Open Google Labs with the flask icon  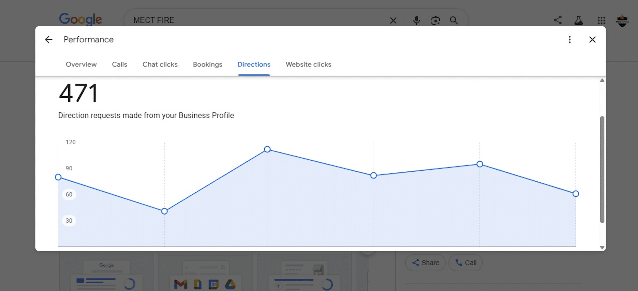579,20
